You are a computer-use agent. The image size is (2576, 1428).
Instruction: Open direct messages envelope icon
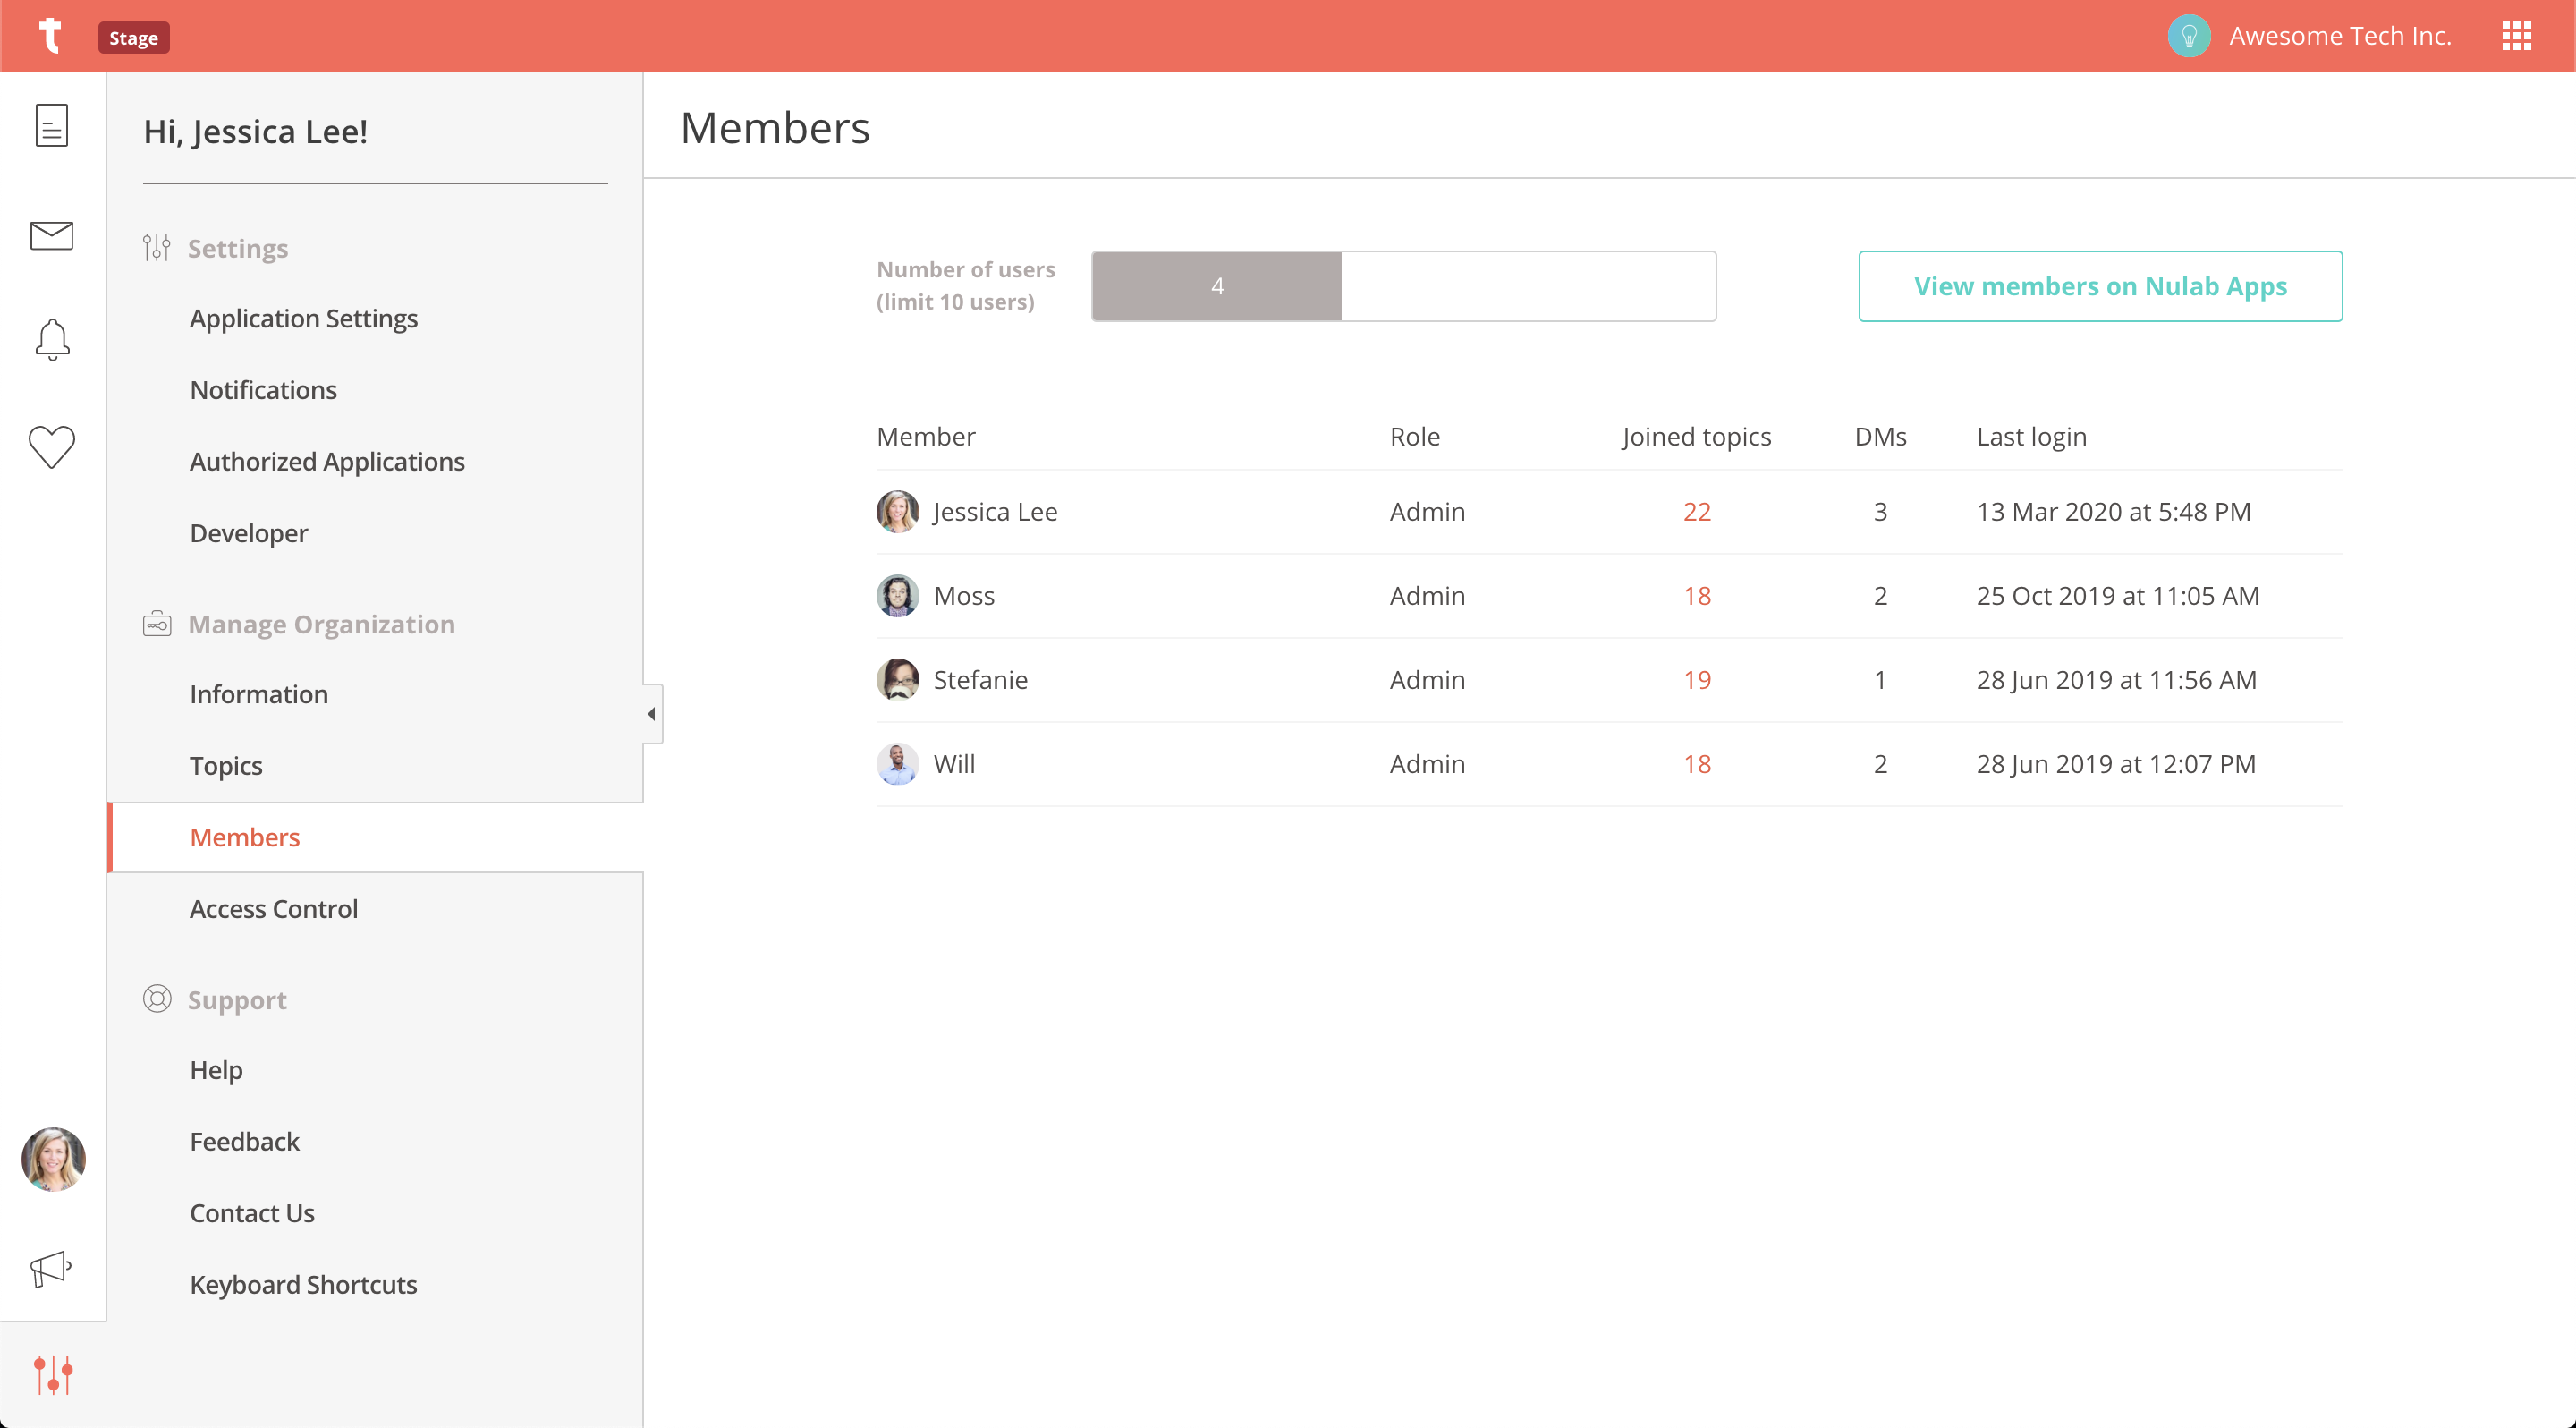coord(52,236)
